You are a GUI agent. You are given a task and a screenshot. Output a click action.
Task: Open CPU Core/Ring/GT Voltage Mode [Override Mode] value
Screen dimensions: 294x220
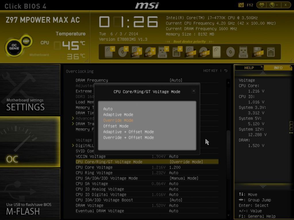coord(186,162)
